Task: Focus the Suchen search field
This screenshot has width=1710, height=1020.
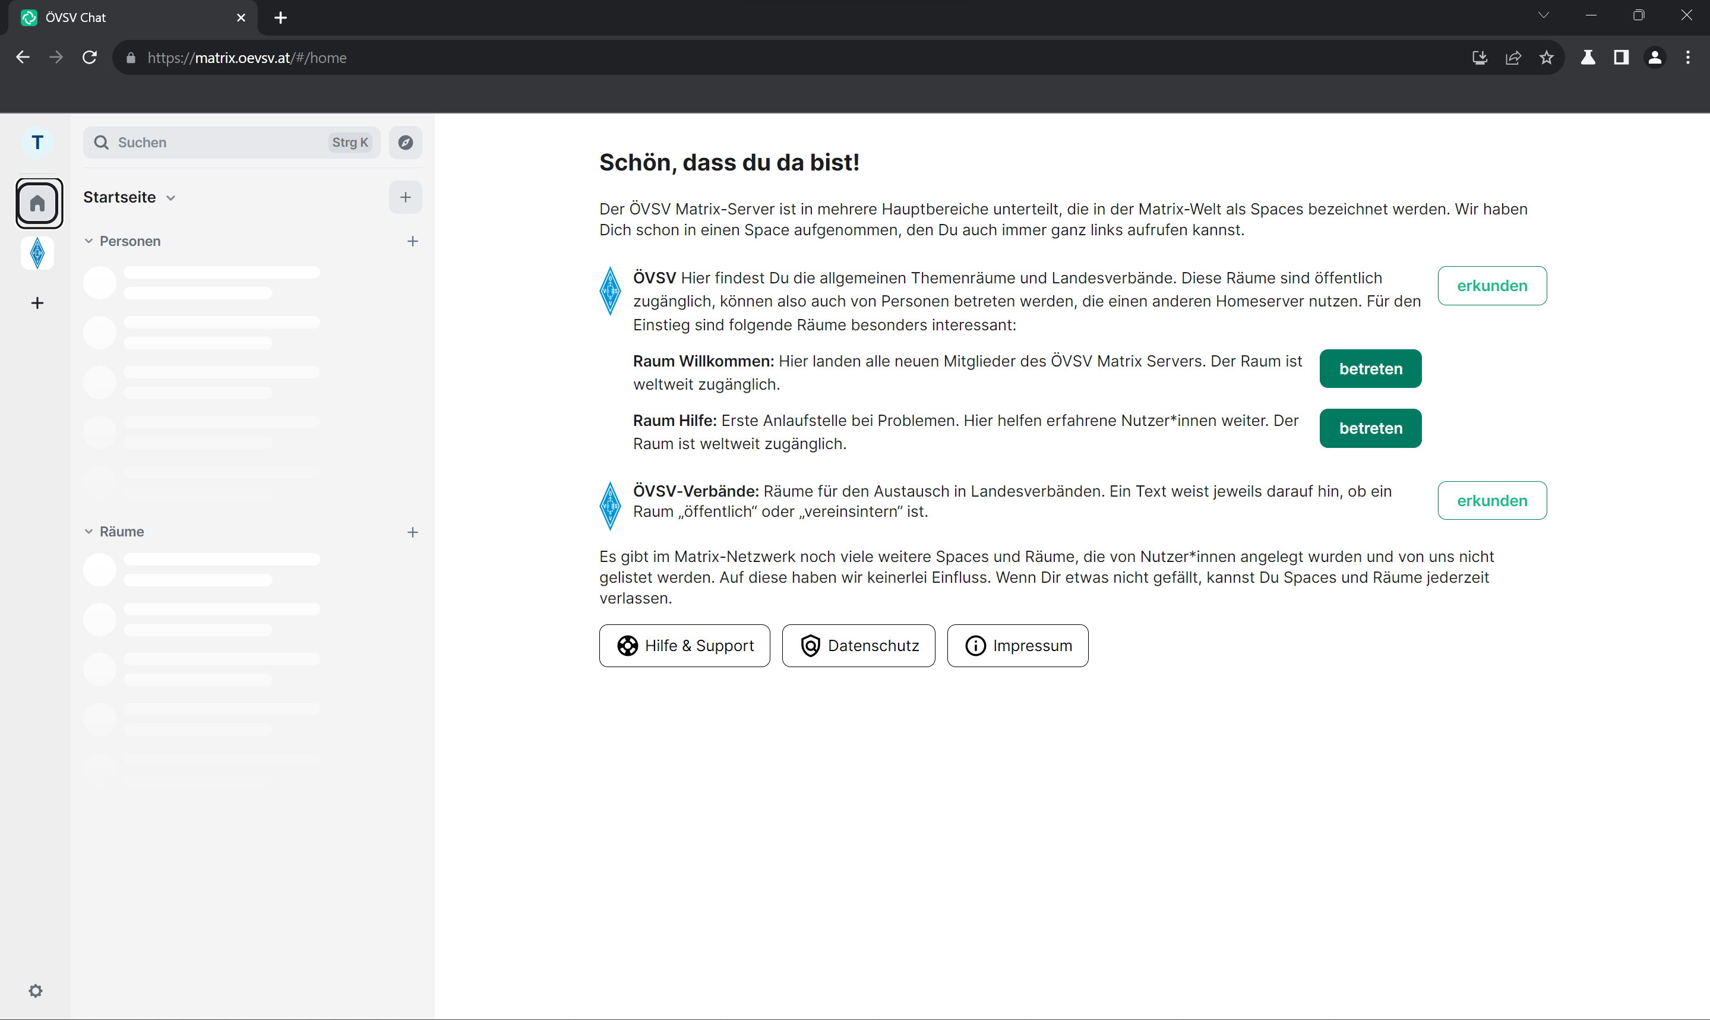Action: (232, 143)
